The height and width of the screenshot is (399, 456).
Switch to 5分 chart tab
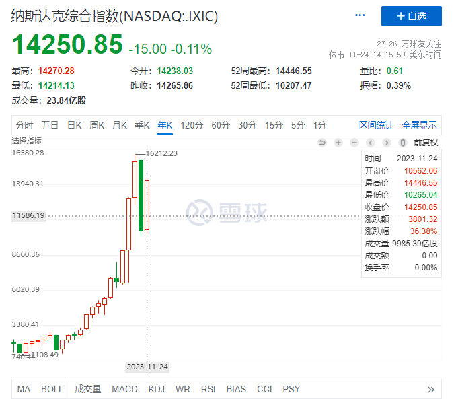coord(298,125)
